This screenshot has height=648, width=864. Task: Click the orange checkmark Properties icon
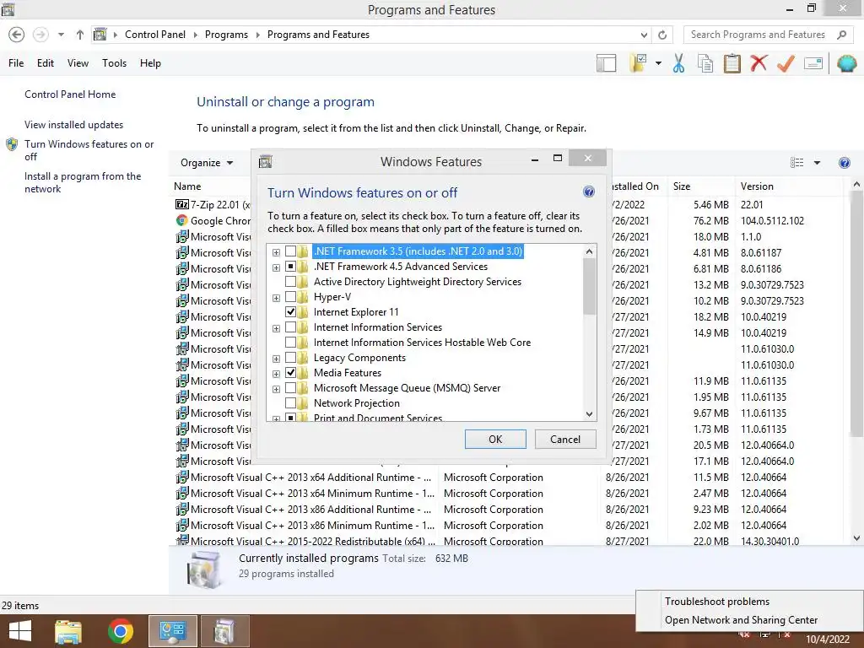point(786,63)
